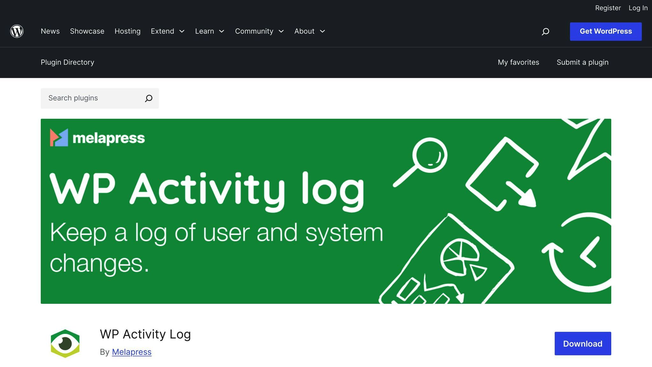This screenshot has width=652, height=367.
Task: Click the WP Activity Log eye icon
Action: coord(65,343)
